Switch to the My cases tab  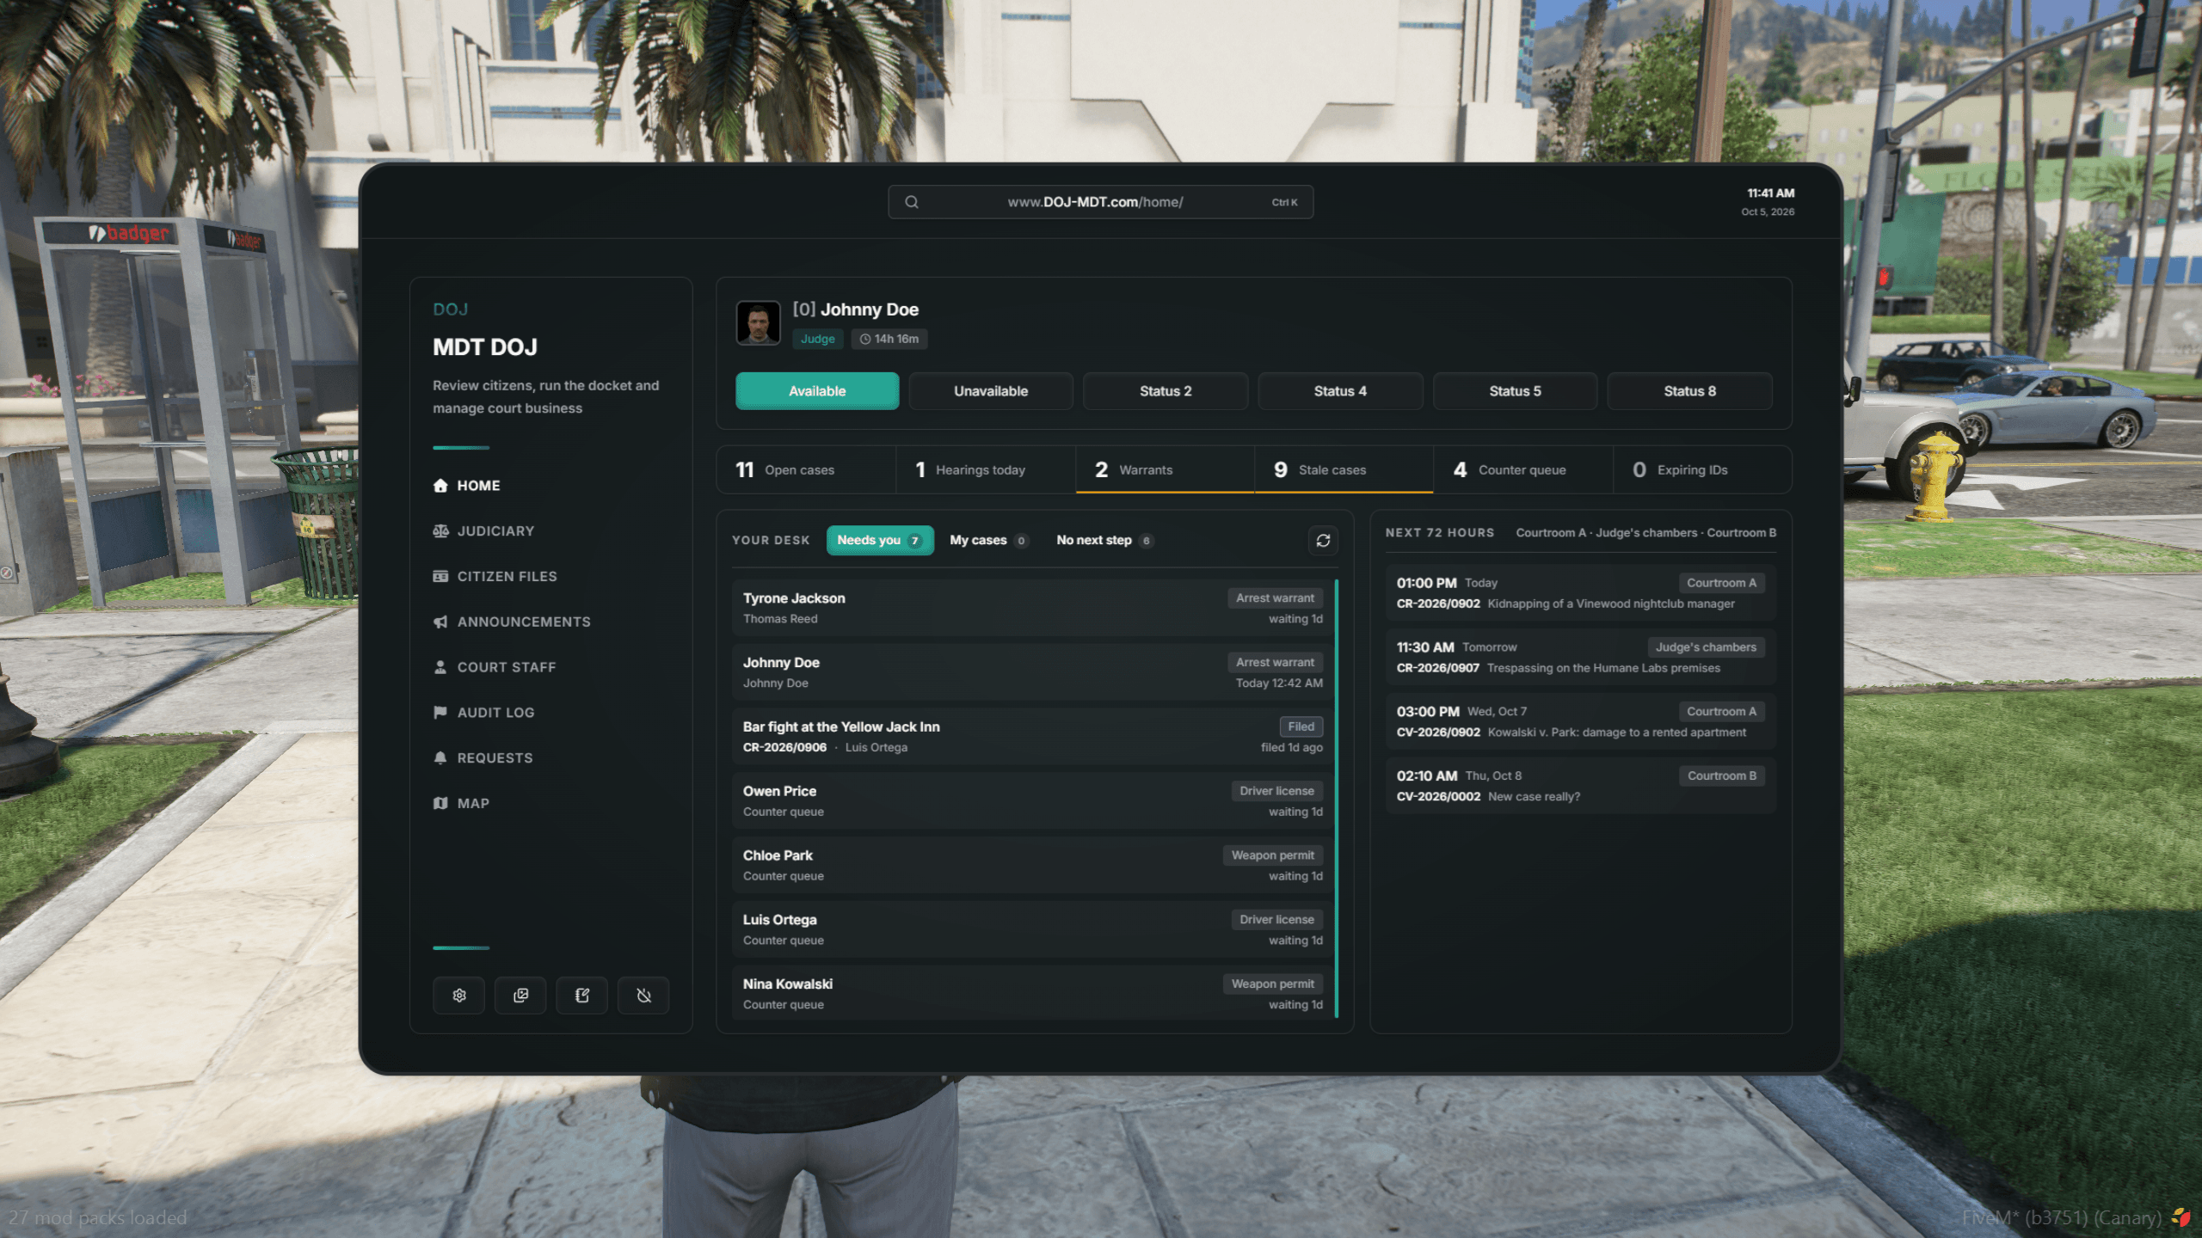tap(988, 540)
